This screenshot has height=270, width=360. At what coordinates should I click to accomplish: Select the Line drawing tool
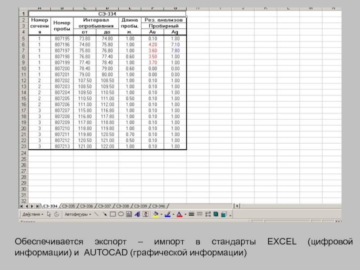(x=97, y=215)
